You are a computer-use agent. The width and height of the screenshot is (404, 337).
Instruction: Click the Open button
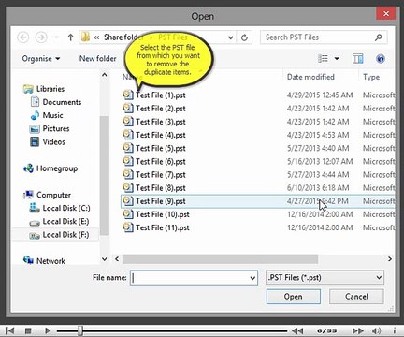294,297
